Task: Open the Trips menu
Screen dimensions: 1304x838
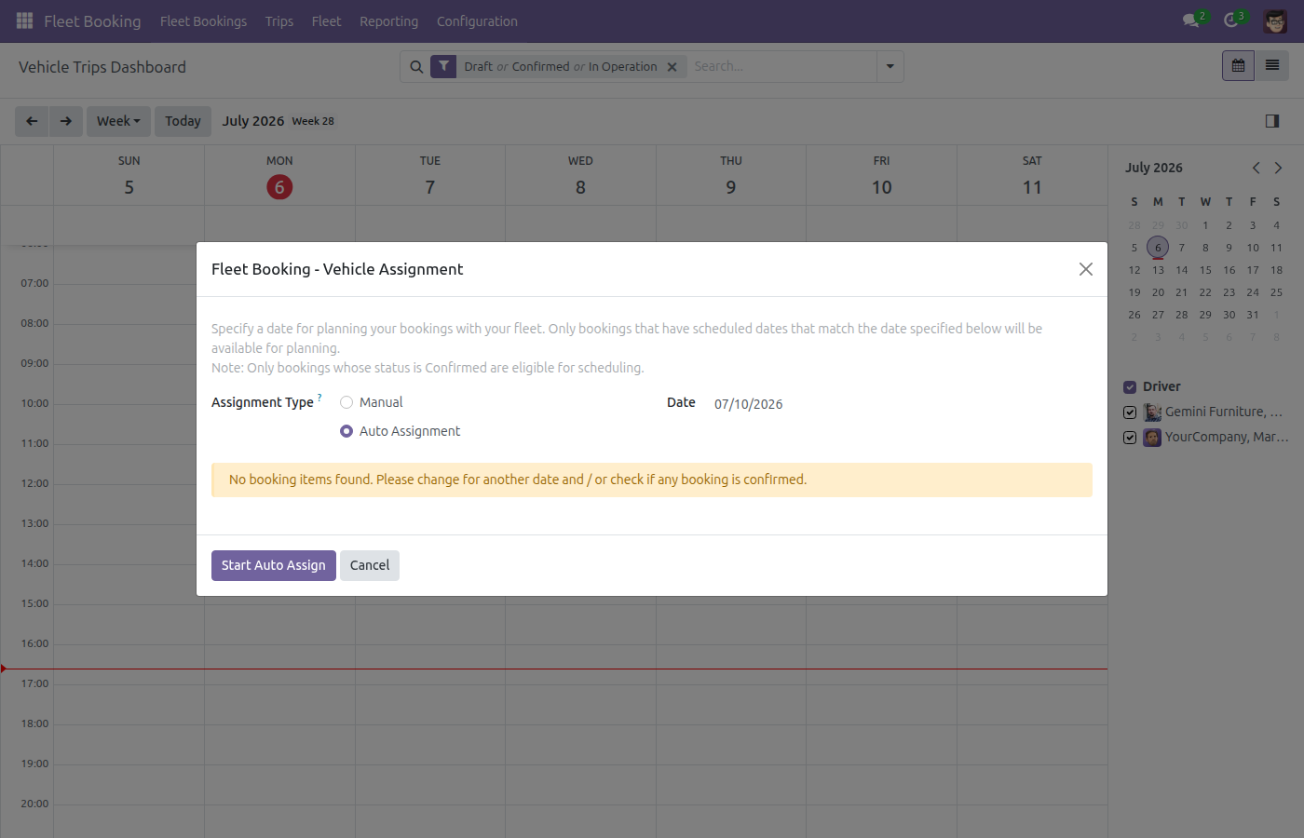Action: 278,21
